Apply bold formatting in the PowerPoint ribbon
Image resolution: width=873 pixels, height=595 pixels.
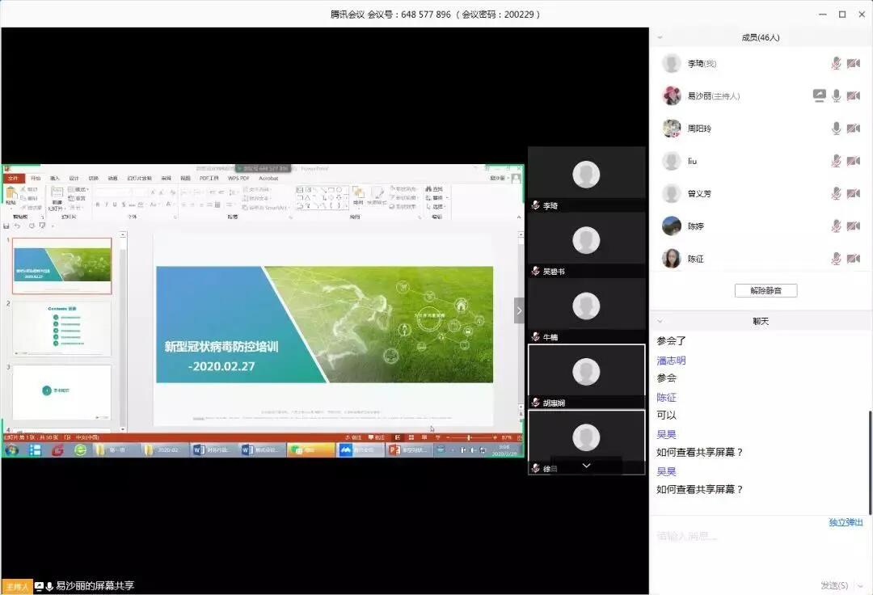[99, 205]
